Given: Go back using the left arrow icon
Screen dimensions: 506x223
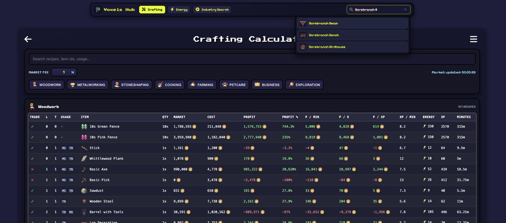Looking at the screenshot, I should coord(28,39).
